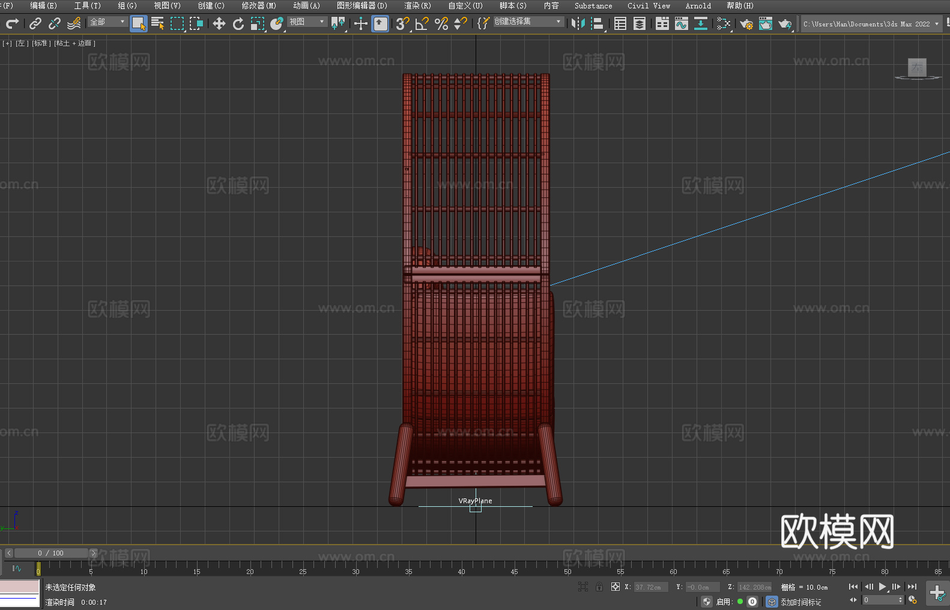This screenshot has height=610, width=950.
Task: Click the Select and Place tool
Action: (277, 23)
